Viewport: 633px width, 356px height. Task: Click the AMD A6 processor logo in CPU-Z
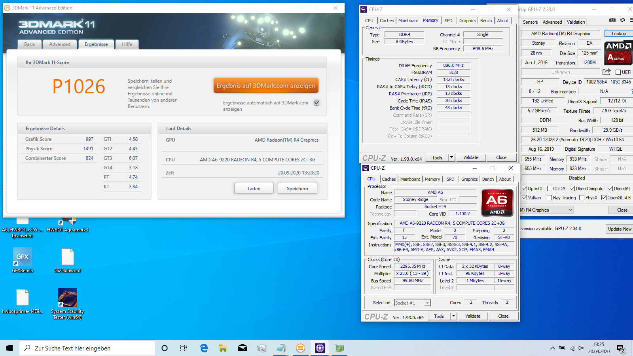pyautogui.click(x=497, y=203)
